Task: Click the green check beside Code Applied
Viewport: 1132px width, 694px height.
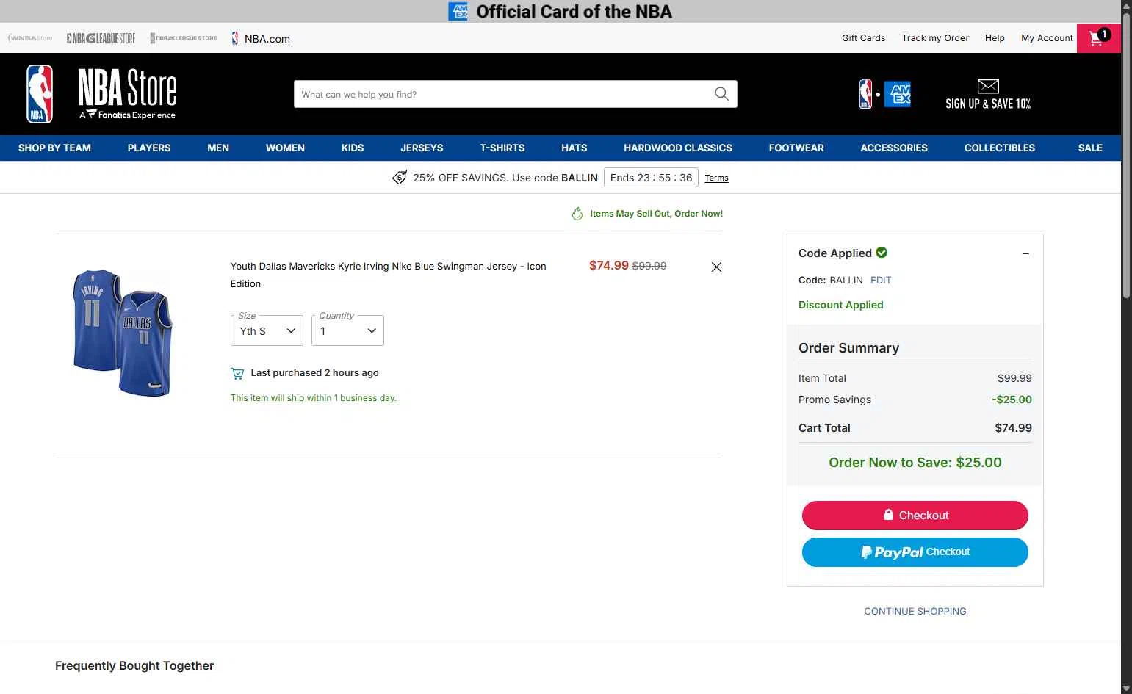Action: click(882, 253)
